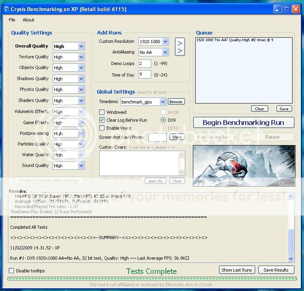Screen dimensions: 304x291
Task: Click the Demo Loops input field
Action: (144, 63)
